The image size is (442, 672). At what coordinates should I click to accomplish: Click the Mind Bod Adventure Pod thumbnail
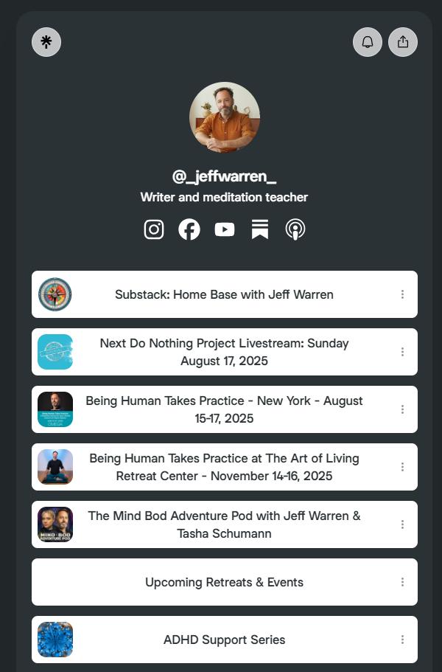(x=55, y=524)
